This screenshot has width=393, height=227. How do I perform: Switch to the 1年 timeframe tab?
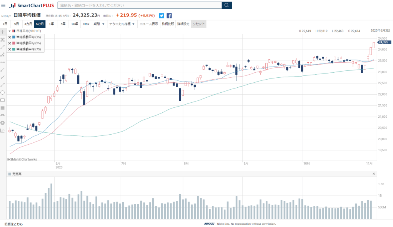pyautogui.click(x=51, y=24)
